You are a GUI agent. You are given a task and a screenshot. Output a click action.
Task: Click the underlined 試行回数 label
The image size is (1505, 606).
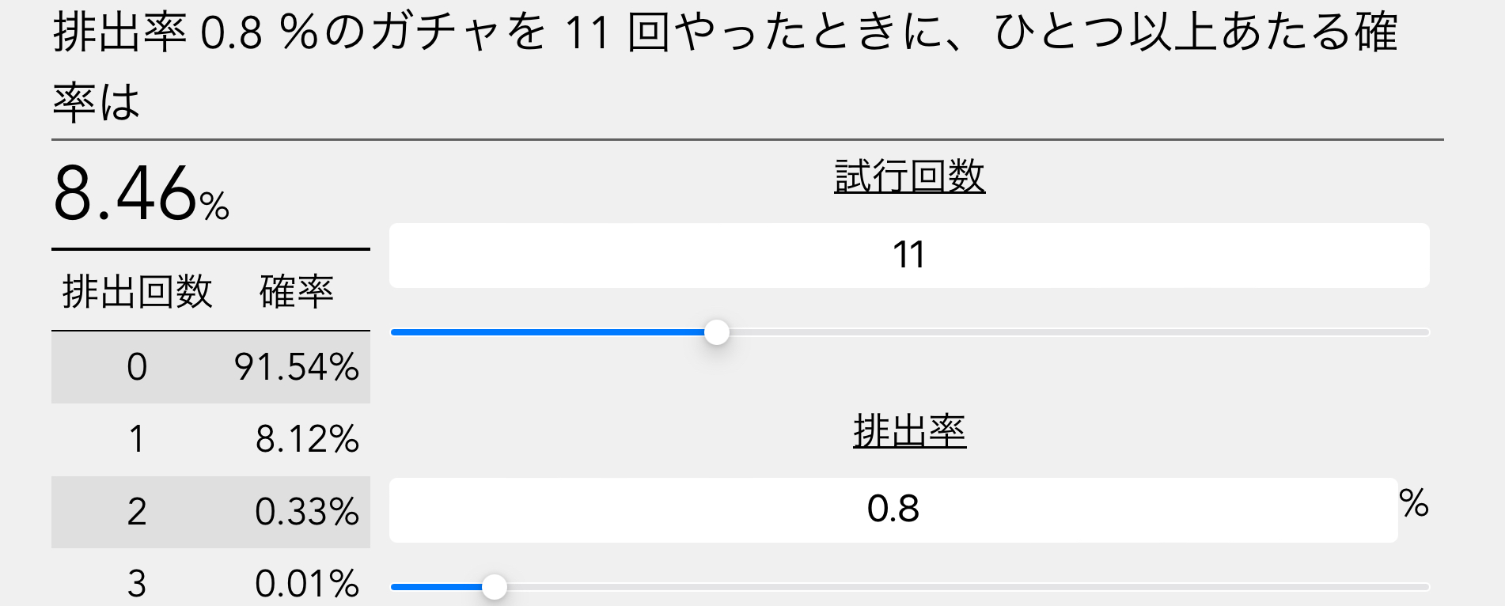click(909, 176)
